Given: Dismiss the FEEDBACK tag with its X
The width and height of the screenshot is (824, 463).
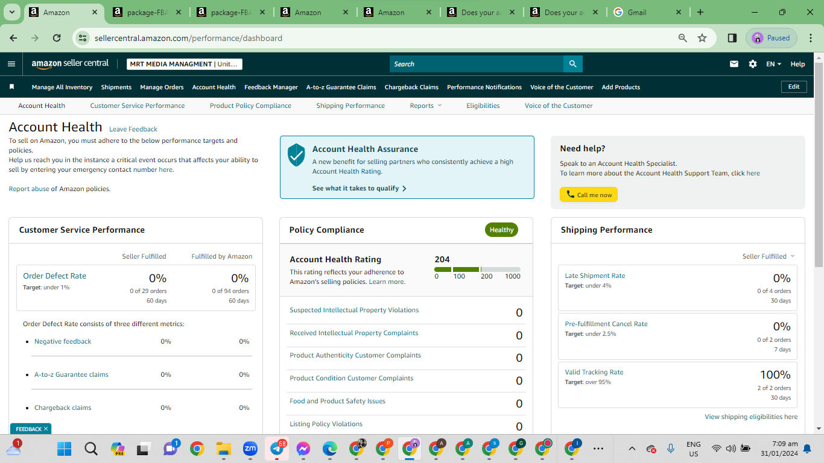Looking at the screenshot, I should tap(46, 429).
